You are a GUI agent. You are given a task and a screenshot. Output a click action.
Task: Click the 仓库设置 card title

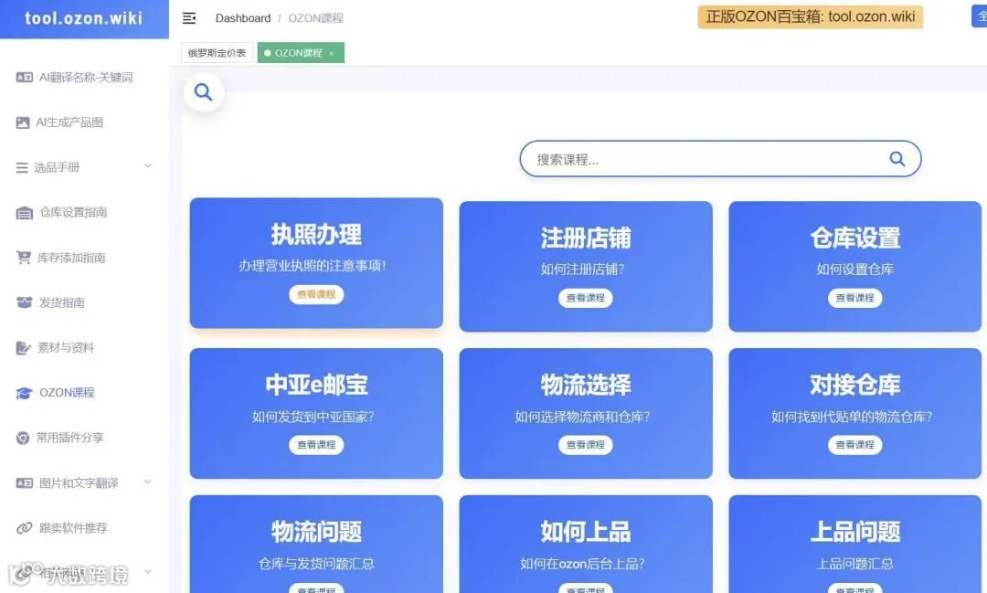[854, 238]
